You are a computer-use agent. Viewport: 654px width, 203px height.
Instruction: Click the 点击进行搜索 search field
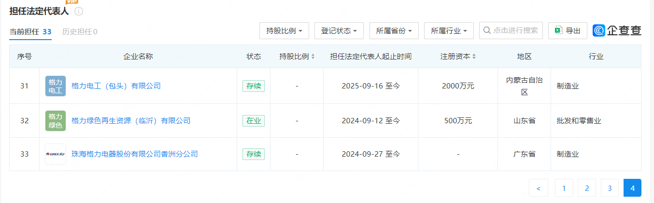[511, 30]
